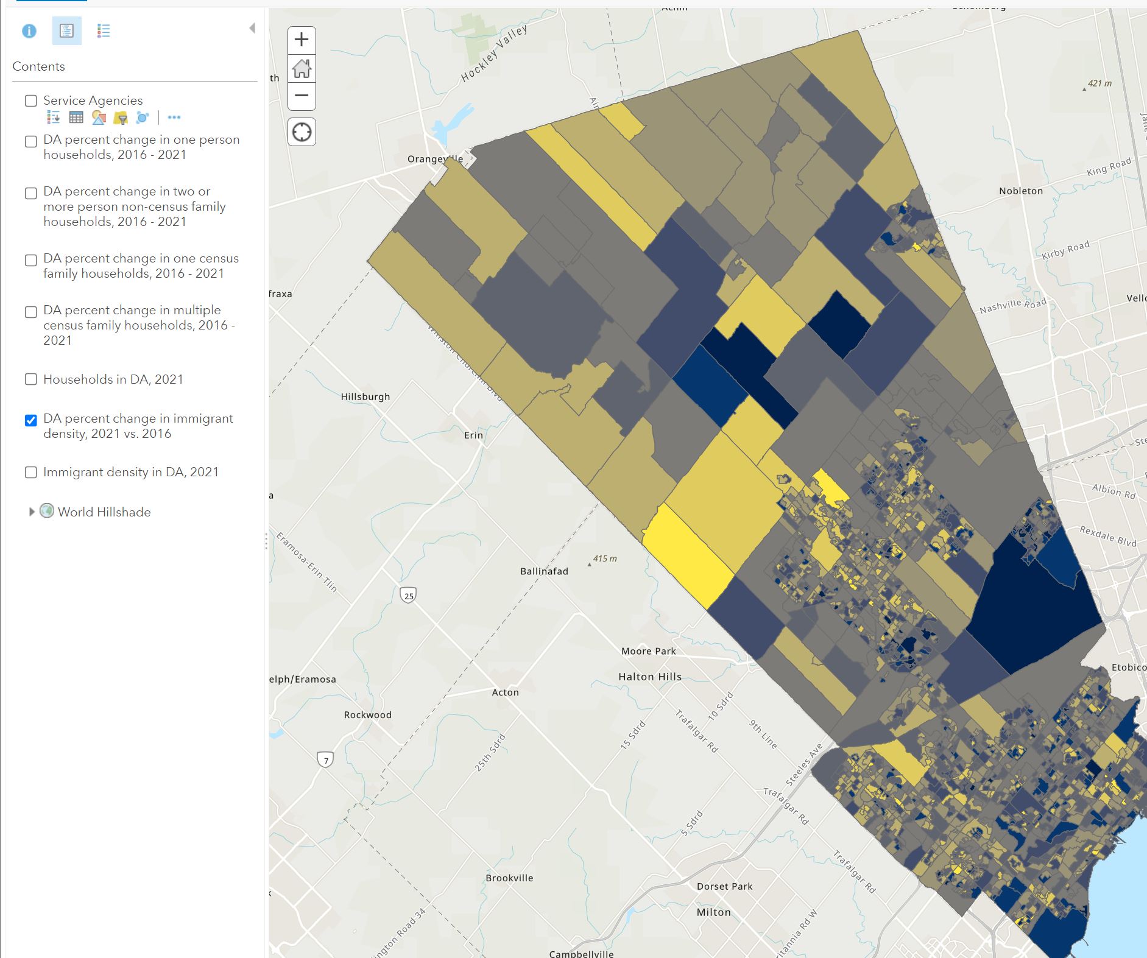Click the zoom out button

coord(302,96)
